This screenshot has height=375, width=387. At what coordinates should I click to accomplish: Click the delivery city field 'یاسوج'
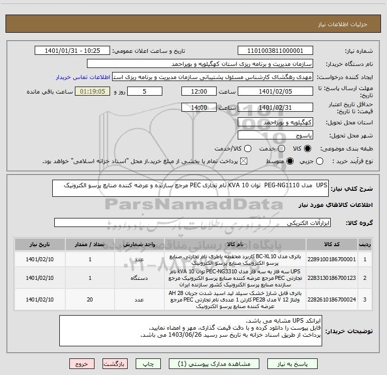275,135
